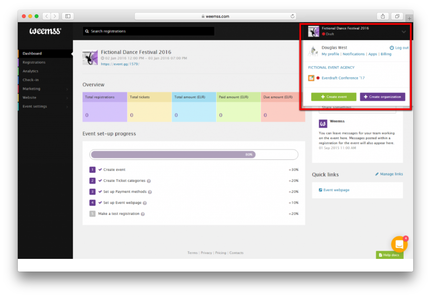Image resolution: width=431 pixels, height=297 pixels.
Task: Expand the Website submenu
Action: click(x=67, y=98)
